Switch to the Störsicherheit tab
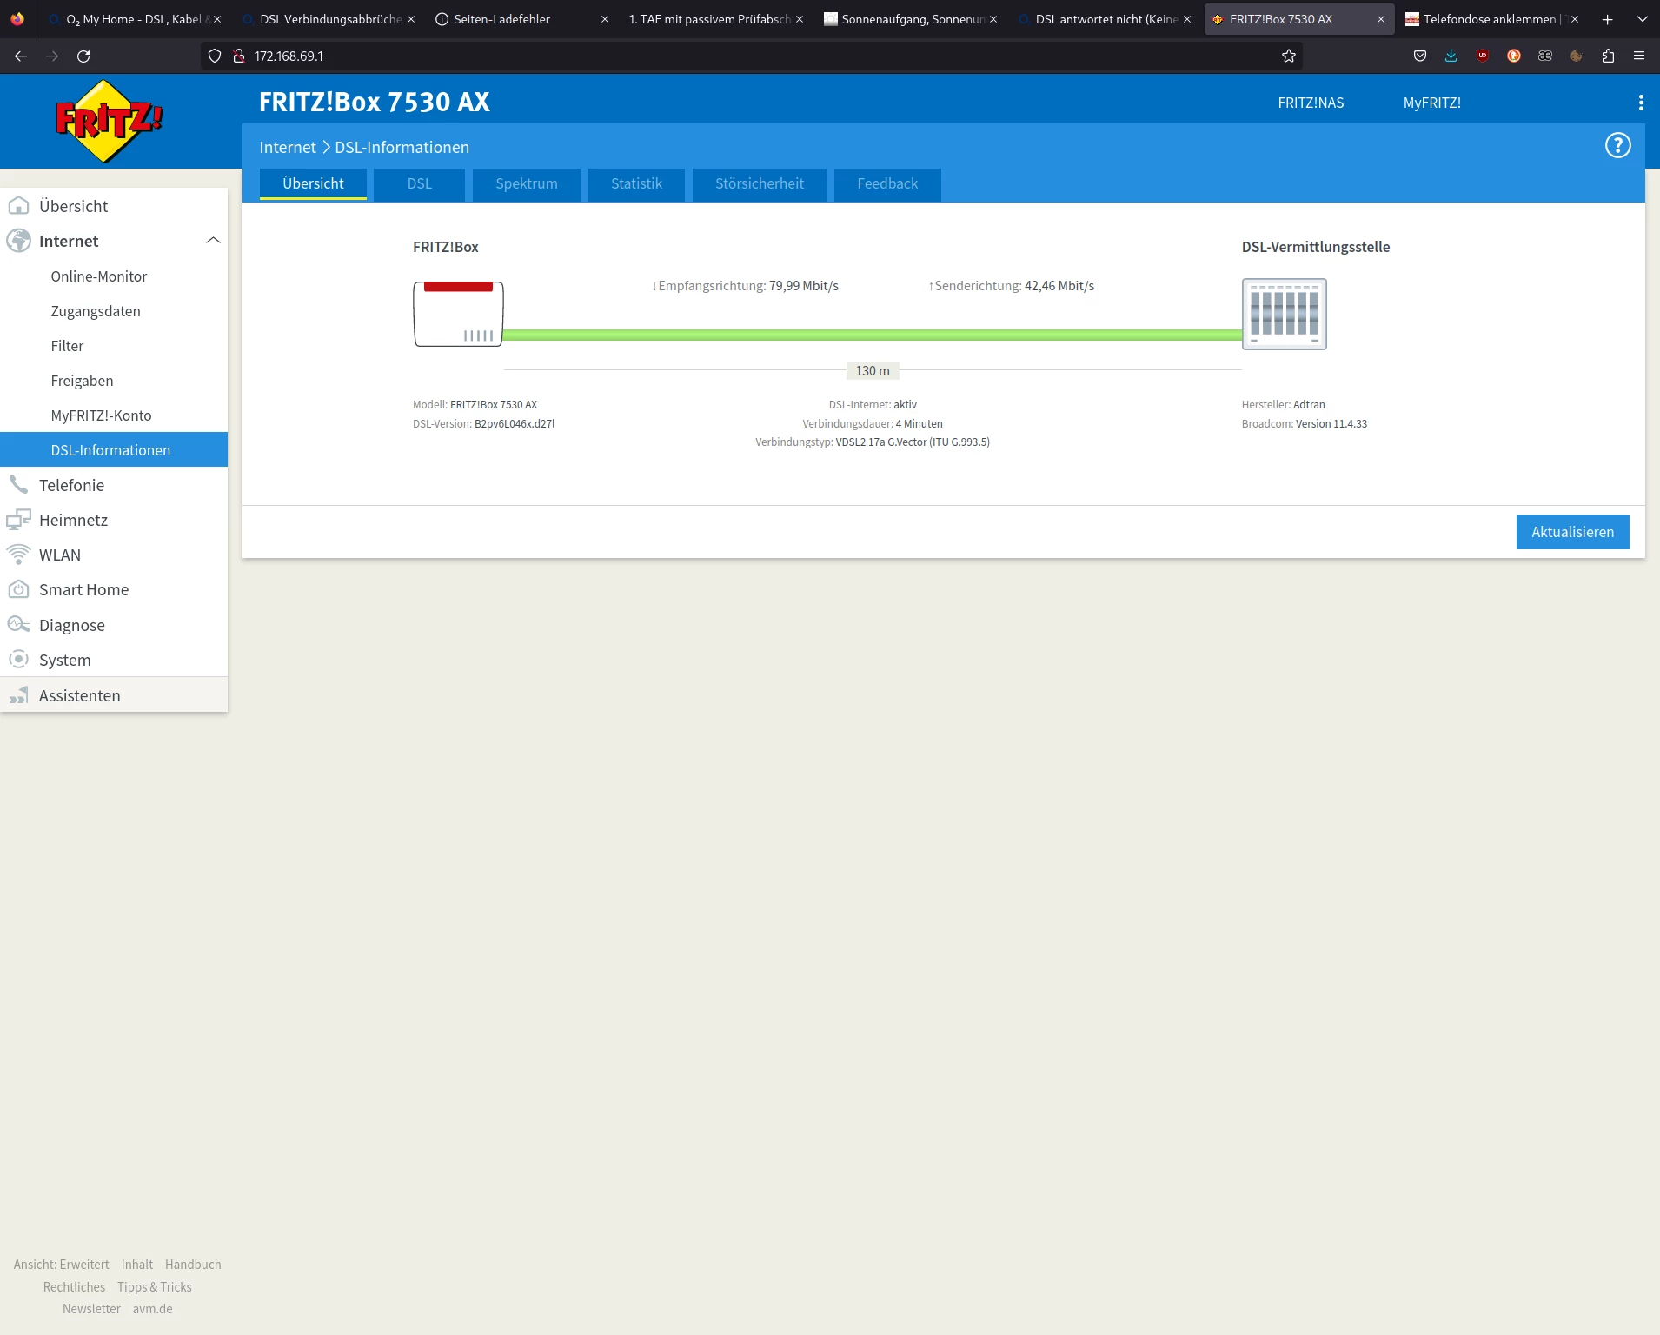The width and height of the screenshot is (1660, 1335). pos(760,184)
